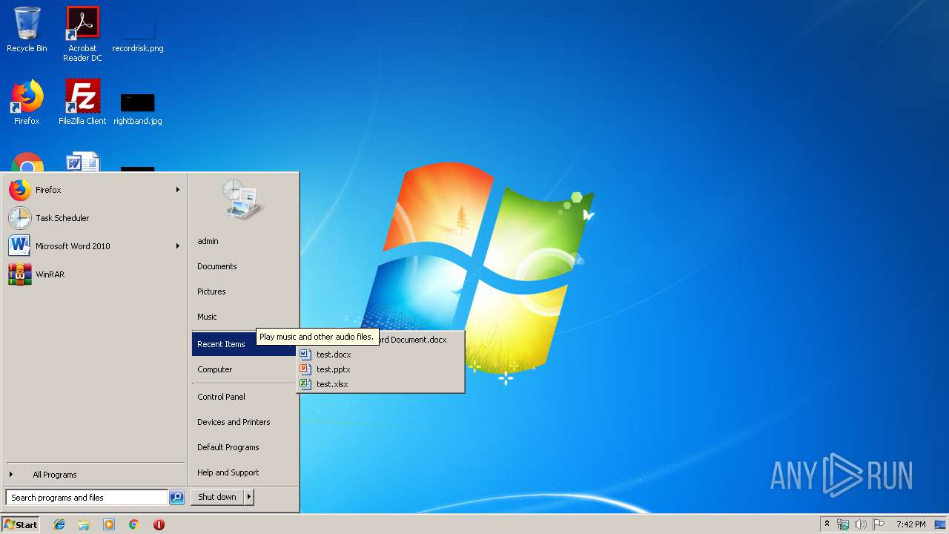Click the Start button

pyautogui.click(x=21, y=524)
